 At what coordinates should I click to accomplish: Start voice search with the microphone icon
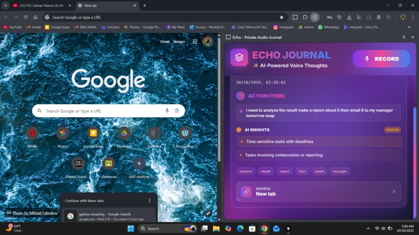pos(167,110)
